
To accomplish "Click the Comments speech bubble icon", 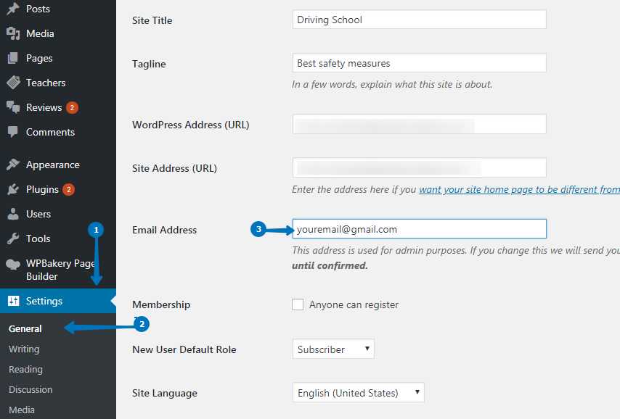I will pos(13,132).
